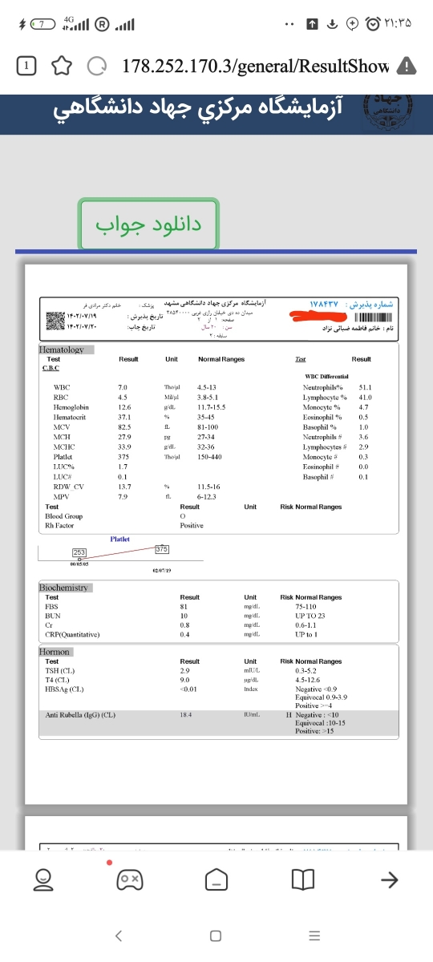
Task: Tap the address bar URL 178.252.170.3
Action: [255, 67]
